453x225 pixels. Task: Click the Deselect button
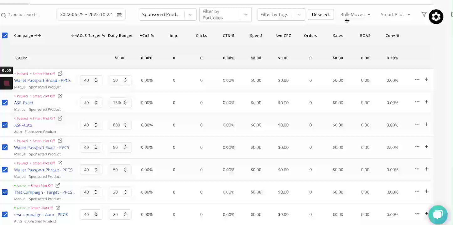click(x=320, y=14)
